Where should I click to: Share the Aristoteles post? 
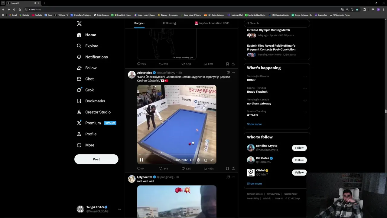coord(233,168)
